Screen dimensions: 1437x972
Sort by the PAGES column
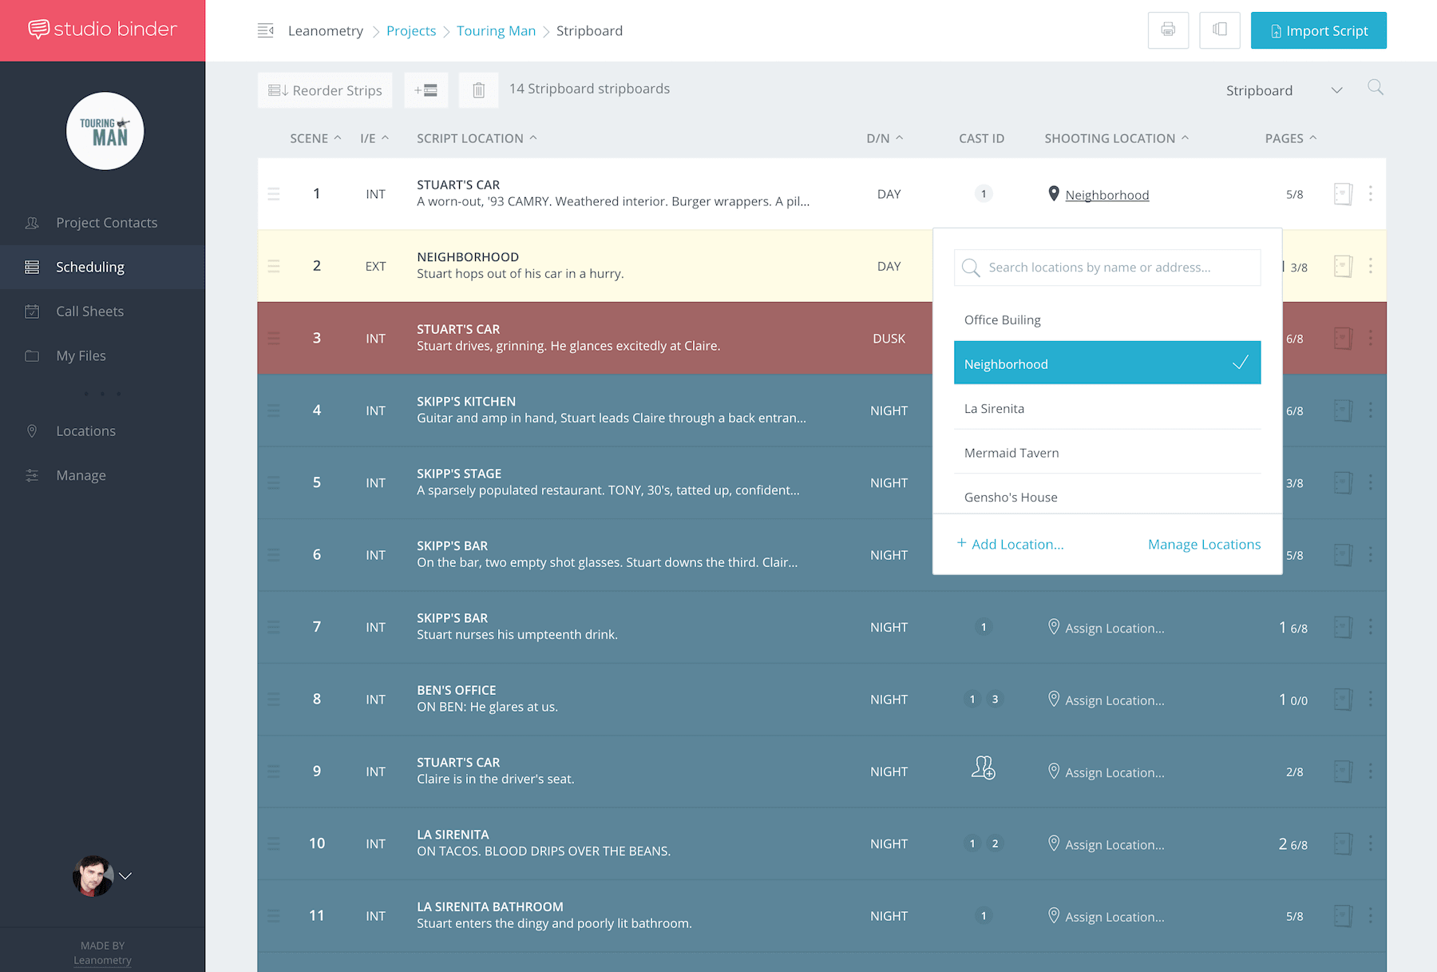[x=1290, y=138]
